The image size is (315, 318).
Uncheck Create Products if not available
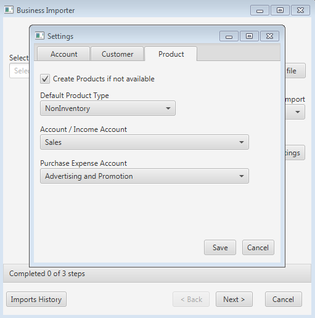point(45,79)
